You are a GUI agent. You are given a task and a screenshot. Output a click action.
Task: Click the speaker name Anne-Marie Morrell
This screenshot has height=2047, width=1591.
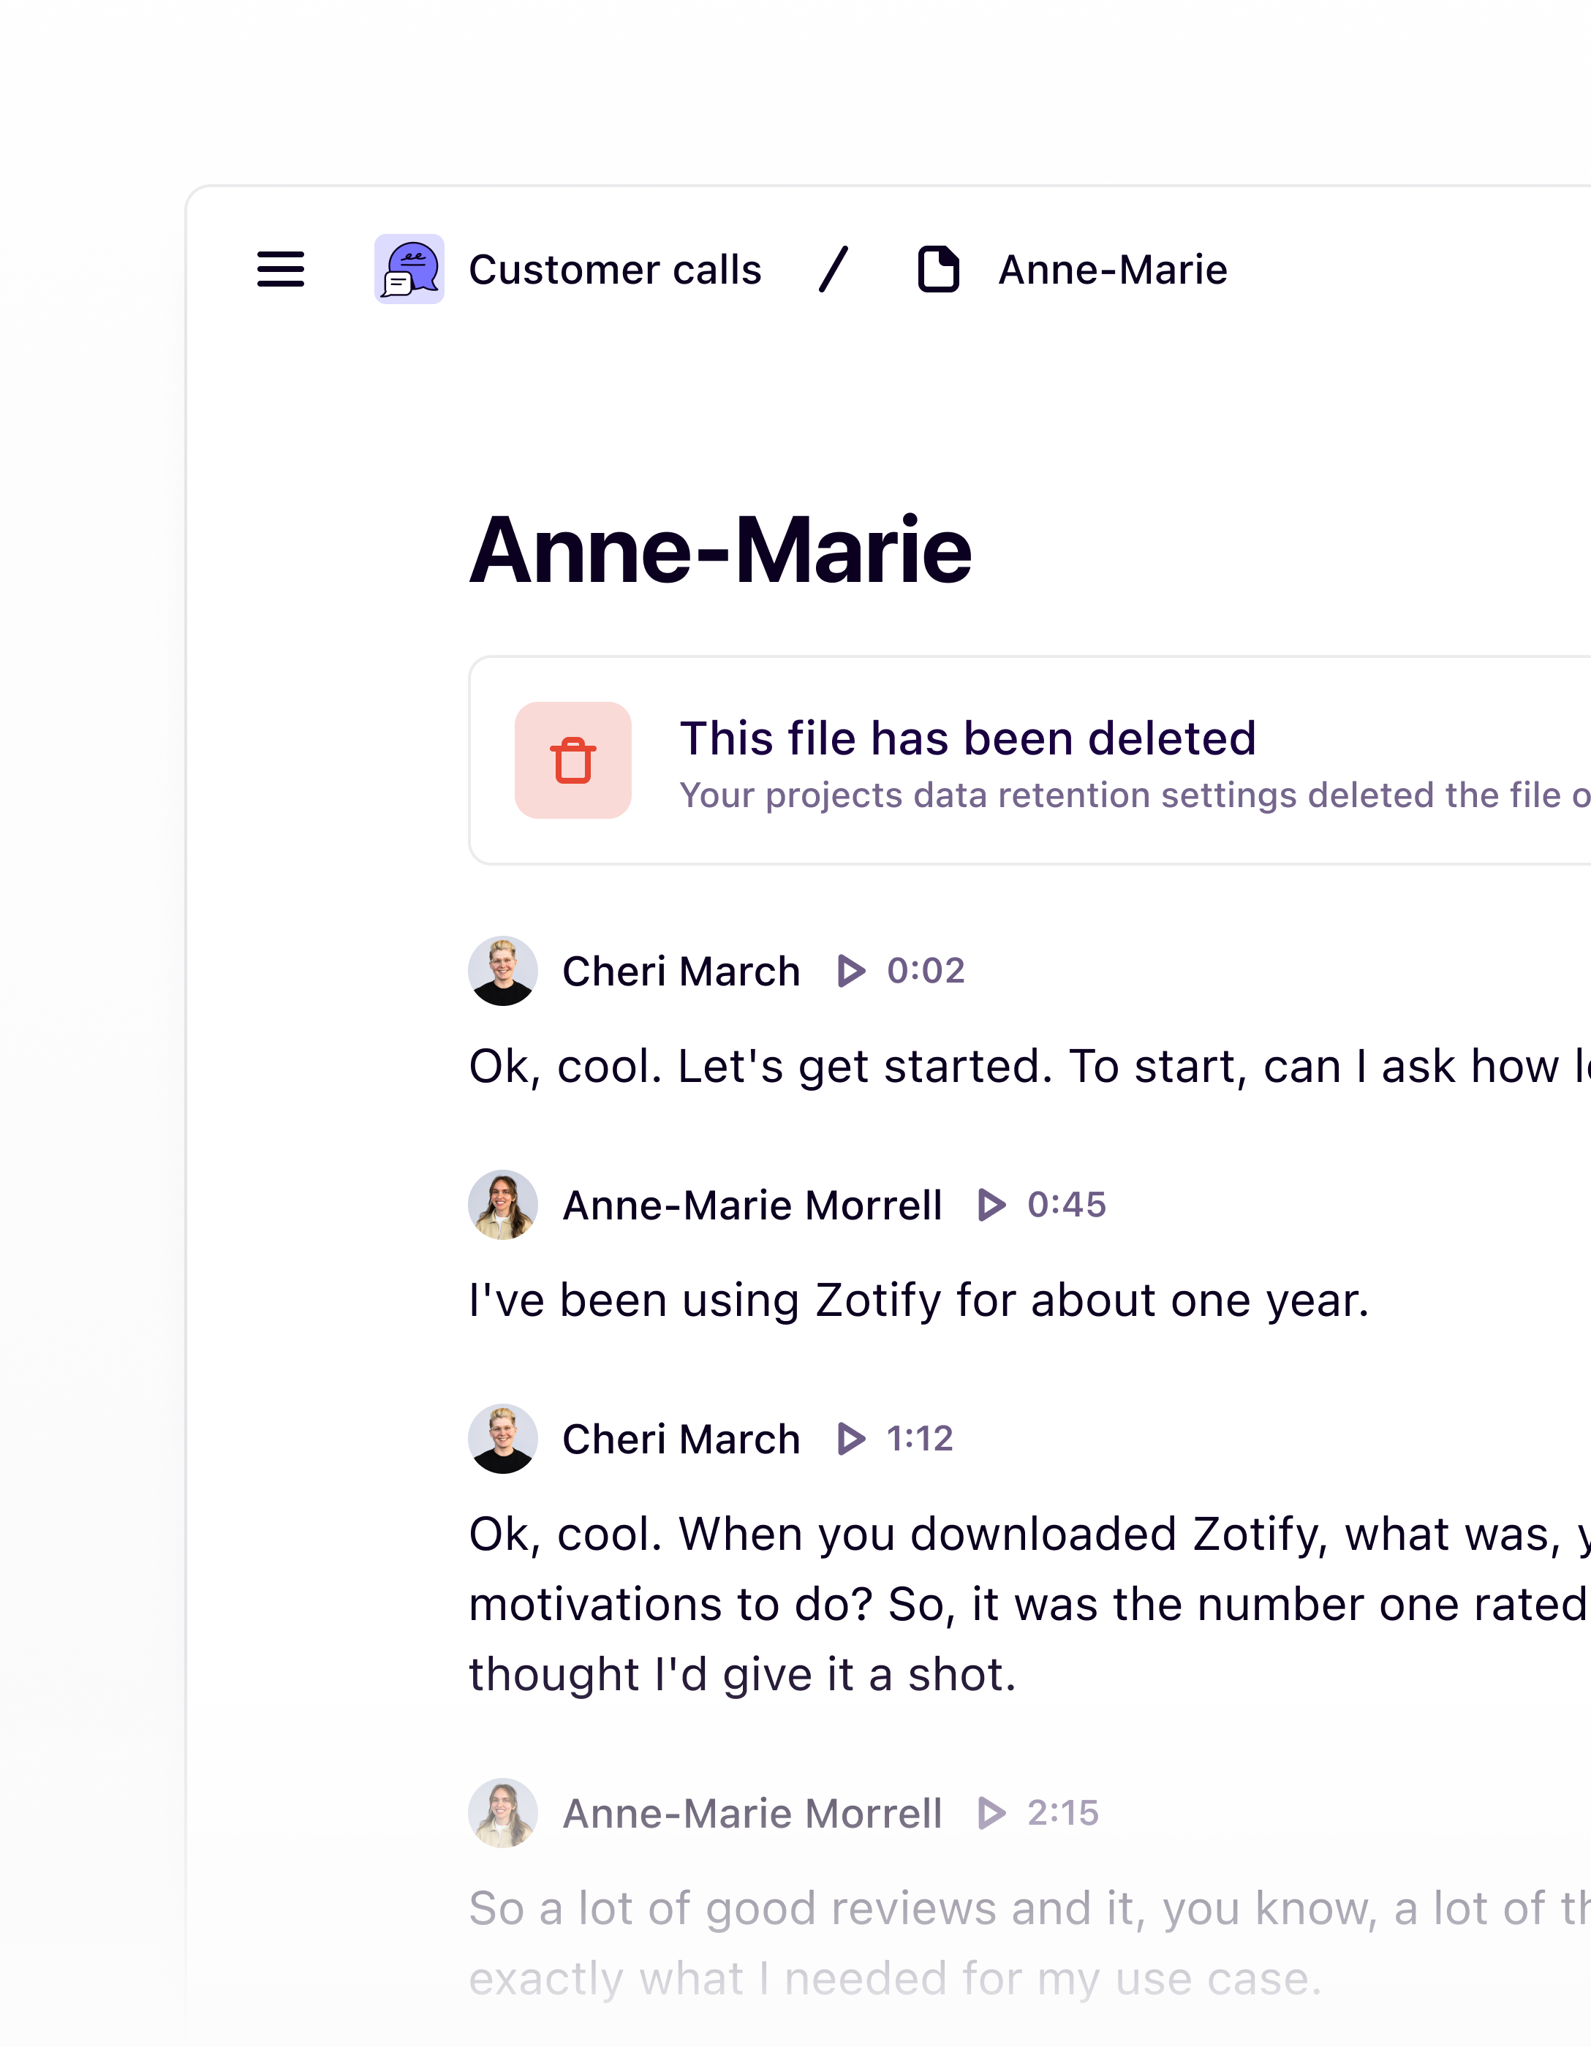[x=752, y=1206]
